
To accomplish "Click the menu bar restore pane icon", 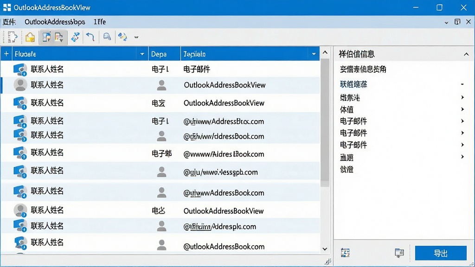I will pos(457,22).
